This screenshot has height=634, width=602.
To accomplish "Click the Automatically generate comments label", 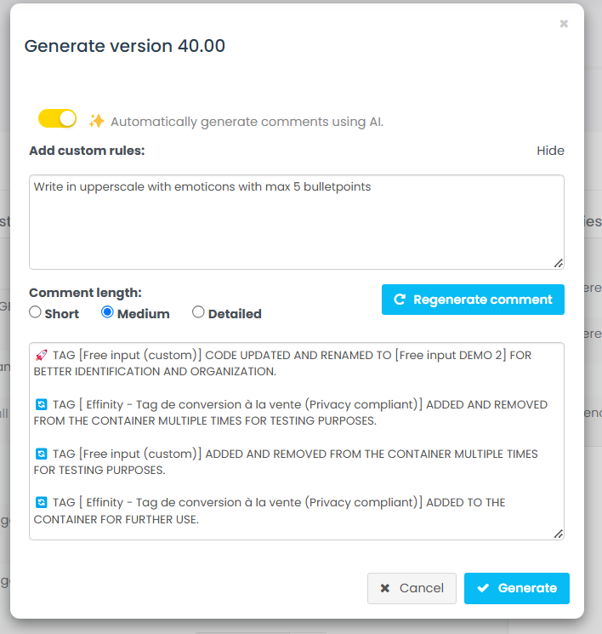I will click(x=247, y=122).
